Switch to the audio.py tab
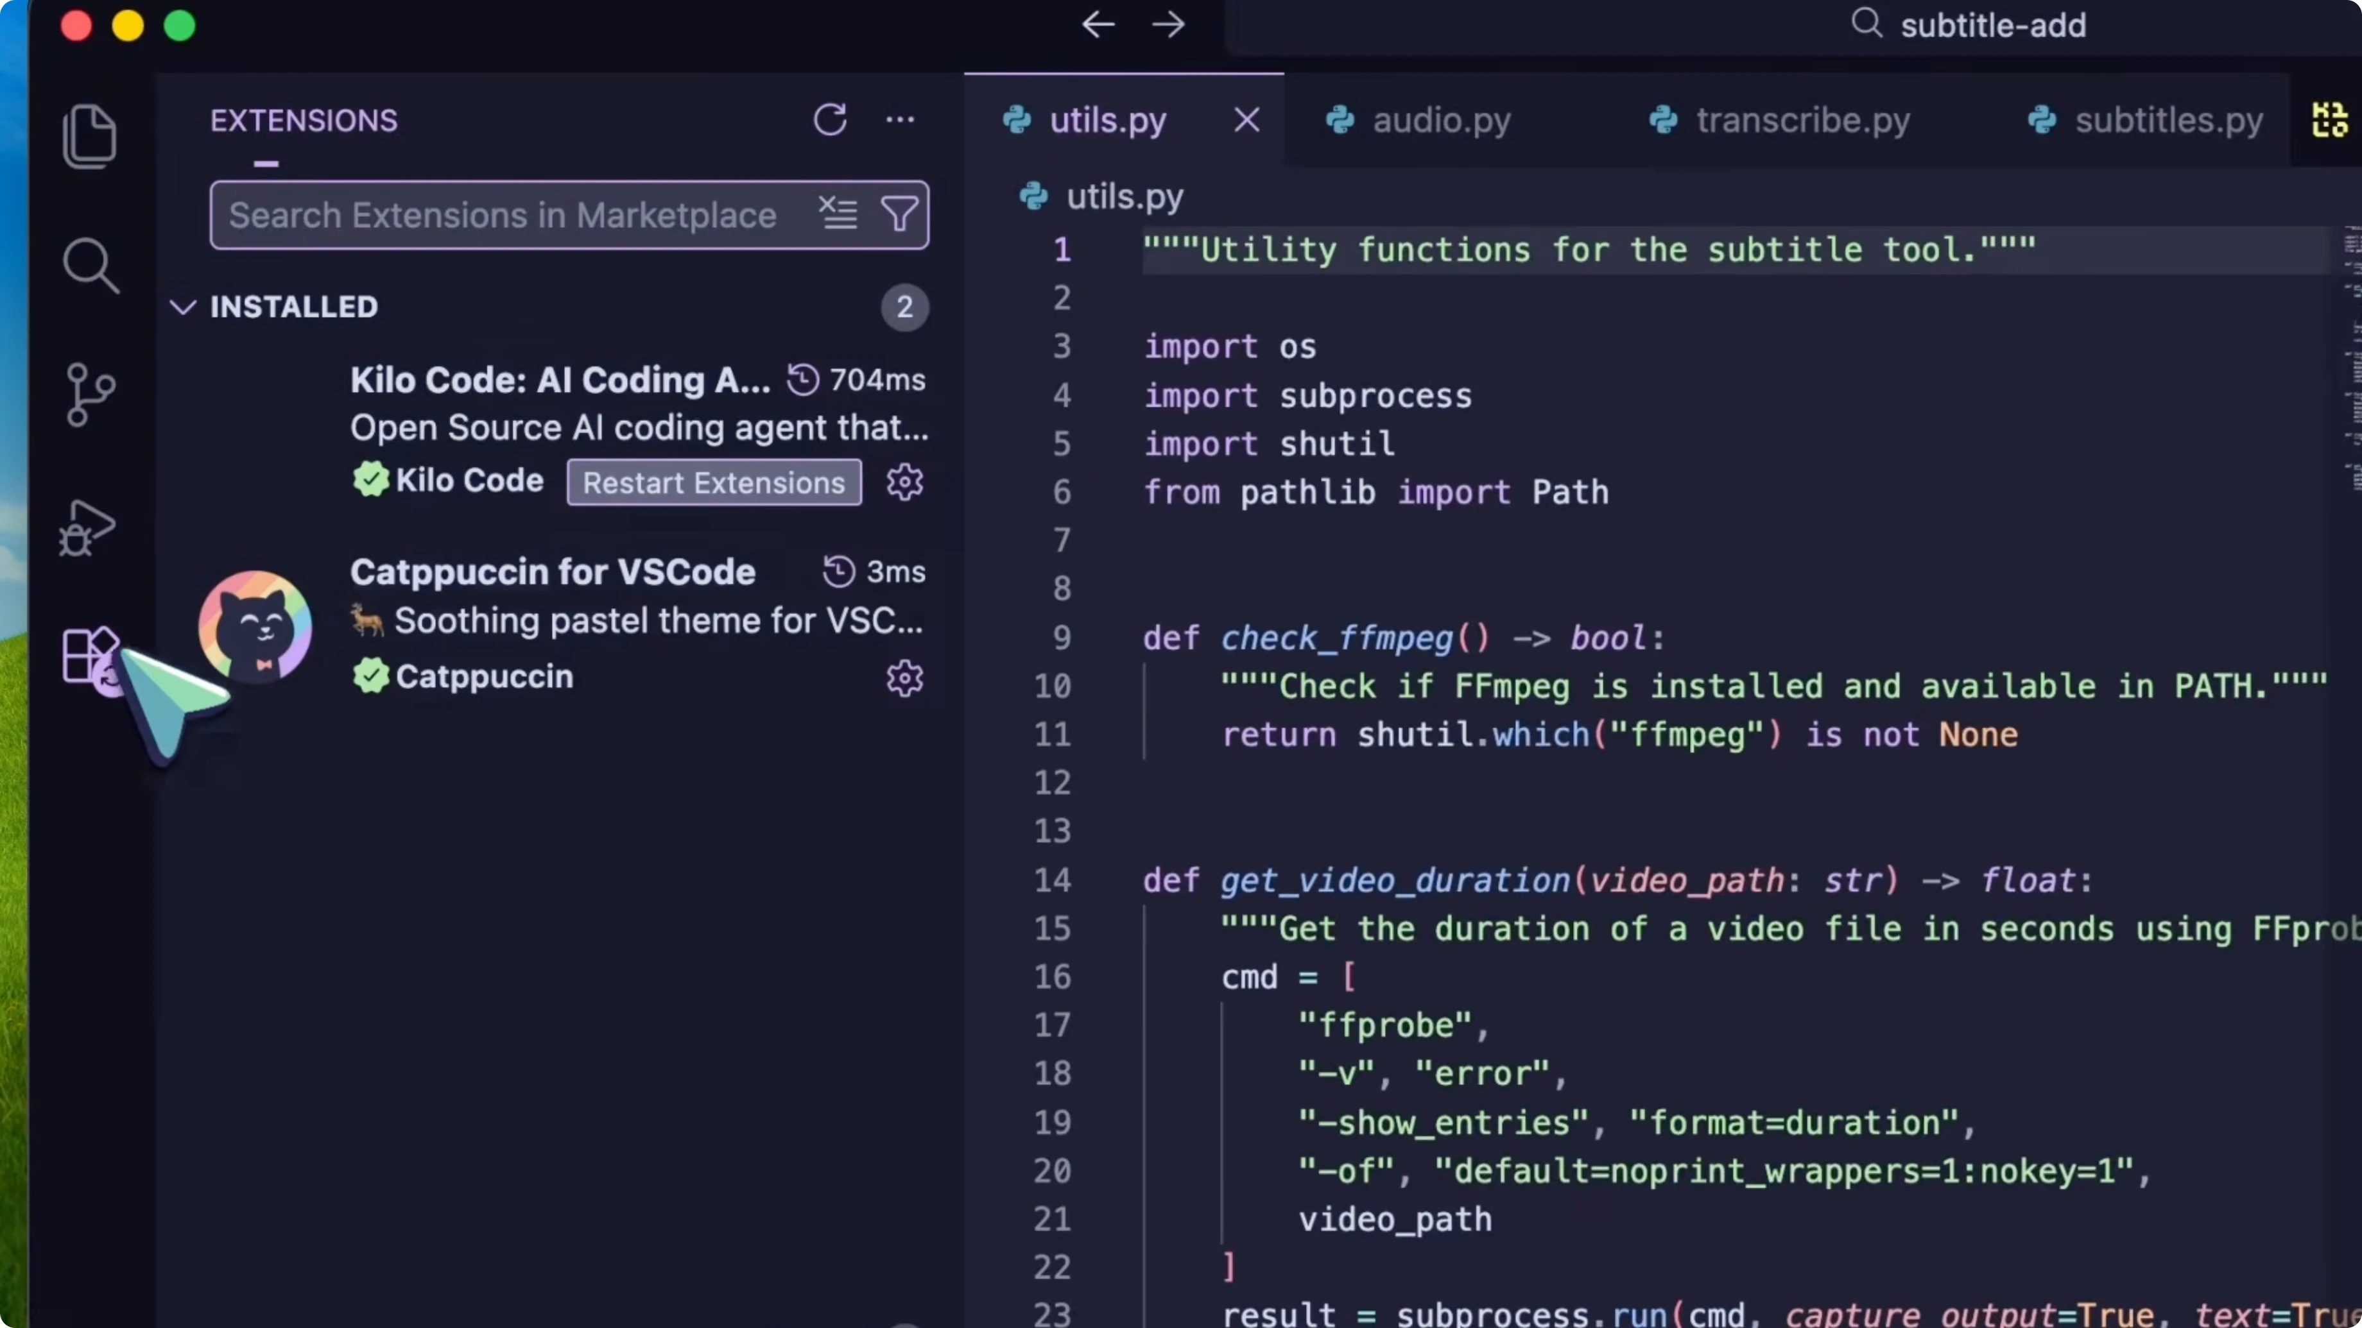Image resolution: width=2362 pixels, height=1328 pixels. coord(1440,120)
